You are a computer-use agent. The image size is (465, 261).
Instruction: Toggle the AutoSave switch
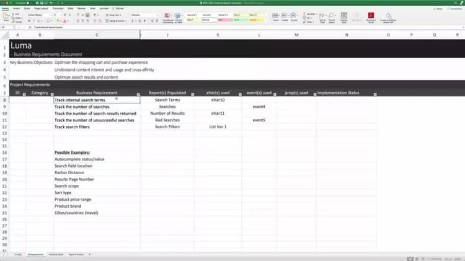pos(27,3)
